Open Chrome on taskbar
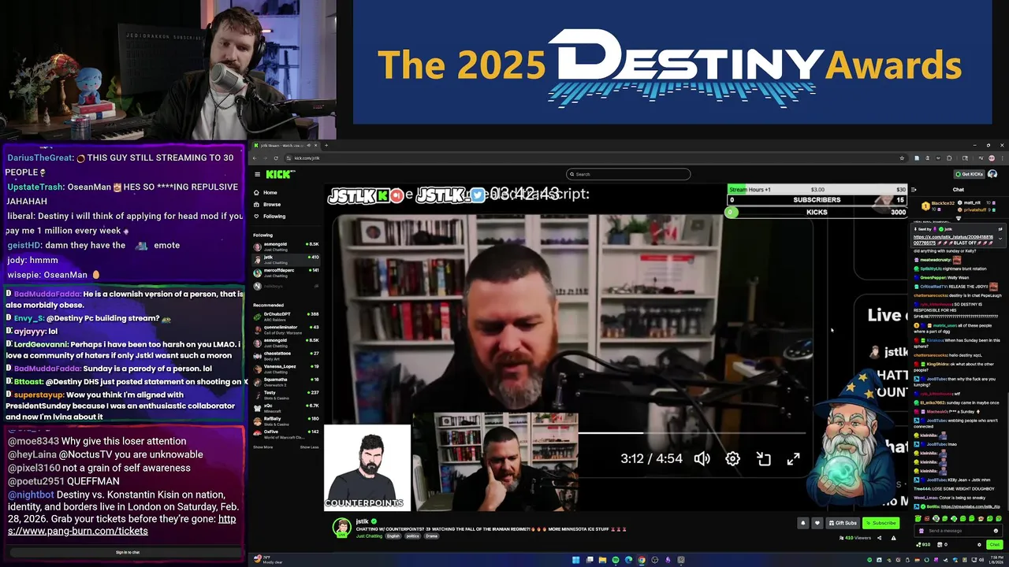Viewport: 1009px width, 567px height. [642, 560]
